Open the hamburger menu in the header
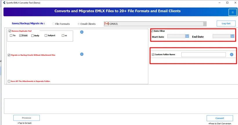Image resolution: width=238 pixels, height=125 pixels. [x=232, y=12]
